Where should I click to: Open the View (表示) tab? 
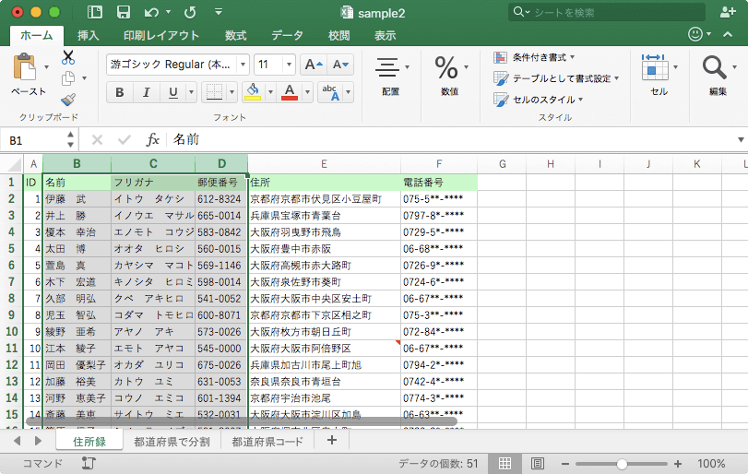pos(385,35)
